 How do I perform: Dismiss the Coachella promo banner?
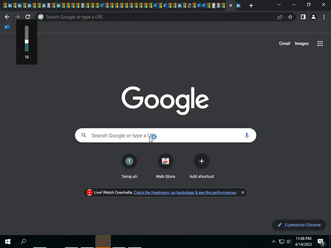[242, 192]
